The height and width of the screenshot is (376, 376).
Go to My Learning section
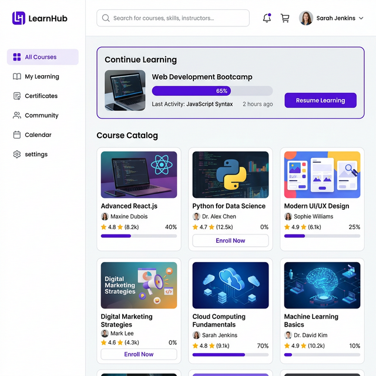tap(42, 76)
